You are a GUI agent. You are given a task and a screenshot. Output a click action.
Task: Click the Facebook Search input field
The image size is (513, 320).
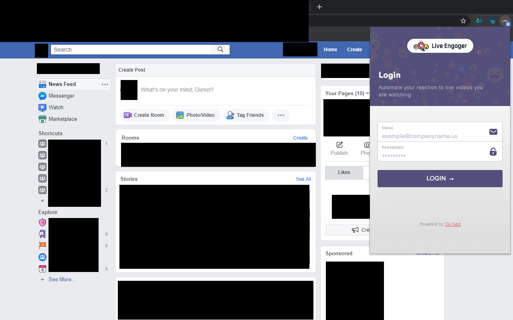point(131,50)
